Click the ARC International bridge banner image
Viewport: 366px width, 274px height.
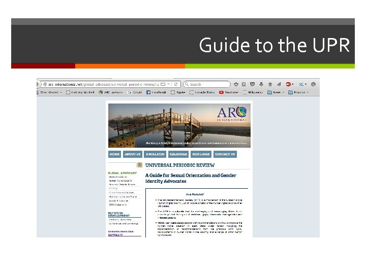click(x=179, y=126)
